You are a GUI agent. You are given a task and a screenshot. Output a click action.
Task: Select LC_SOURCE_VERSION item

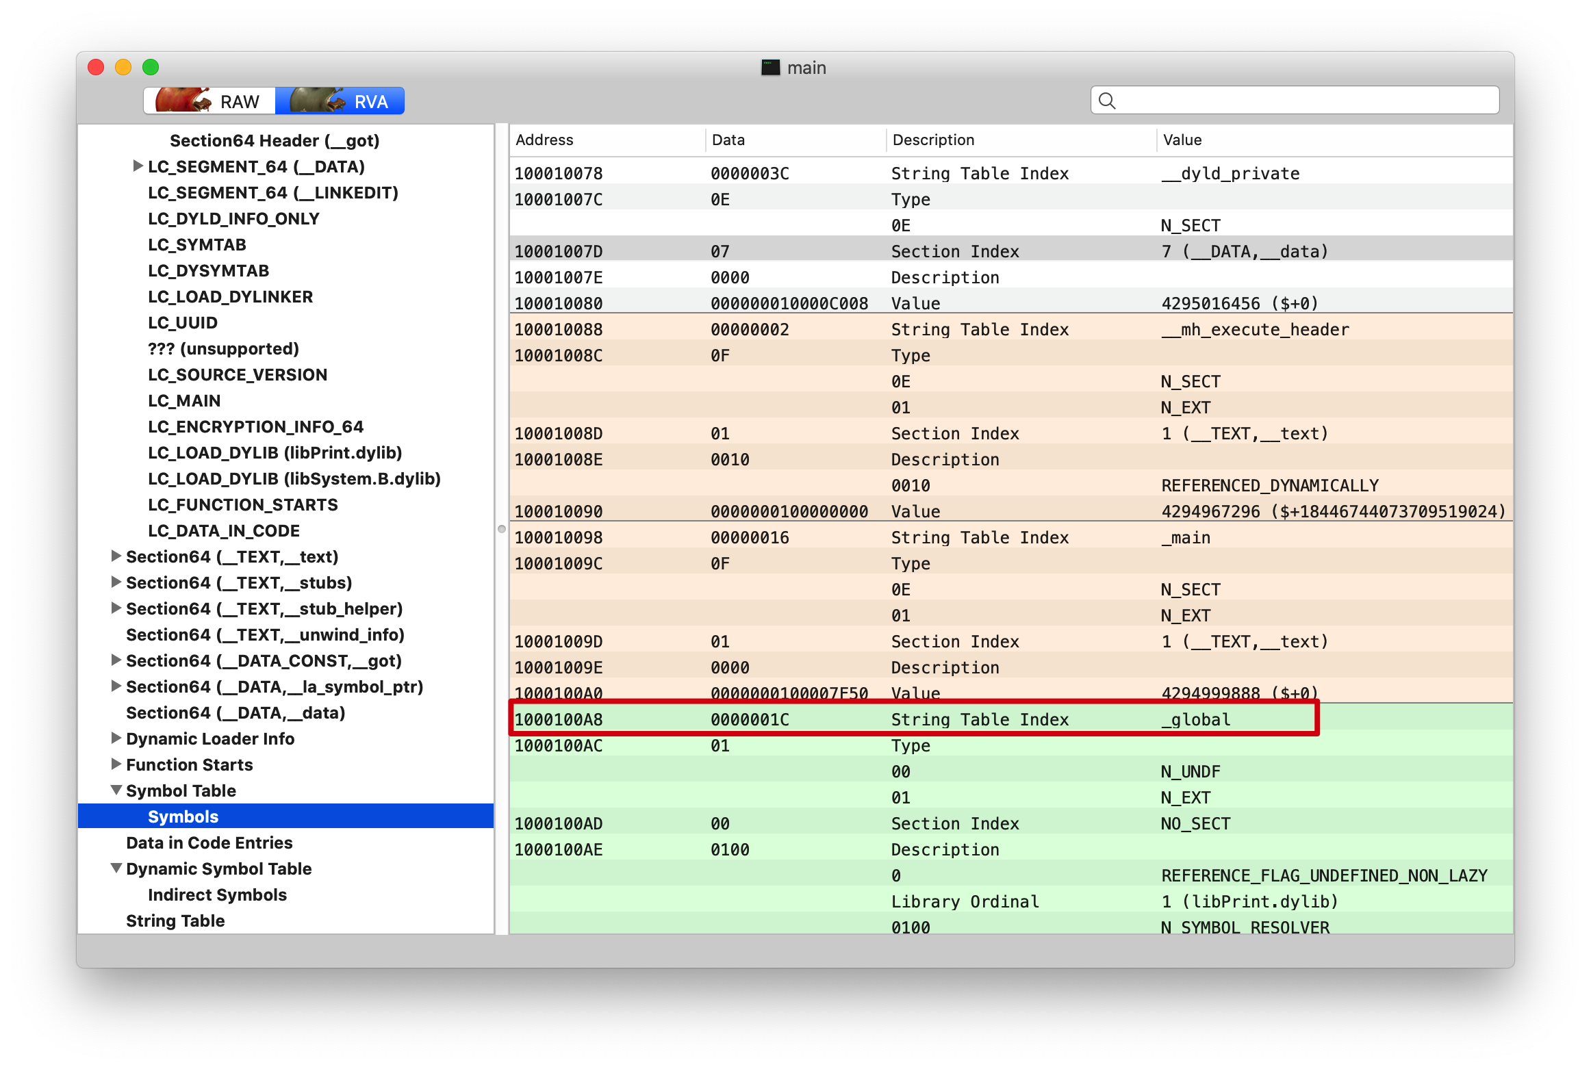pos(238,374)
